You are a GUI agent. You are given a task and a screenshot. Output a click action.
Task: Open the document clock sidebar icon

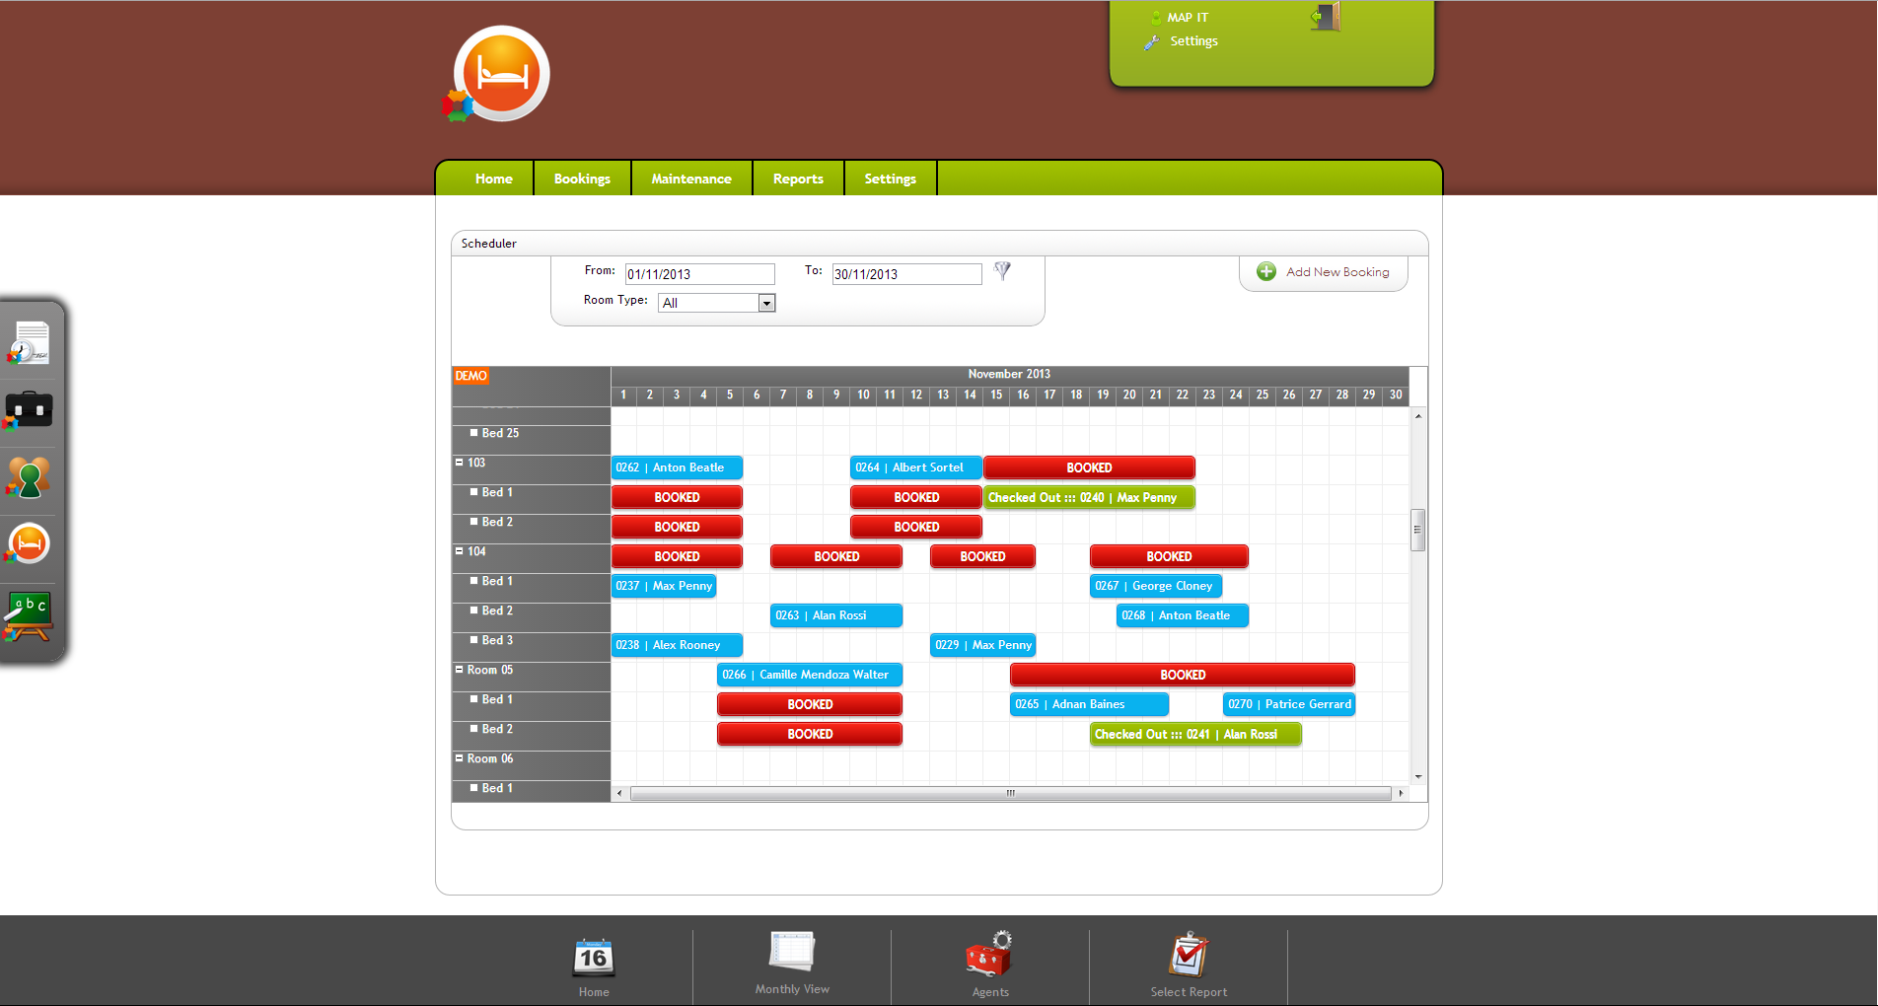pos(30,343)
